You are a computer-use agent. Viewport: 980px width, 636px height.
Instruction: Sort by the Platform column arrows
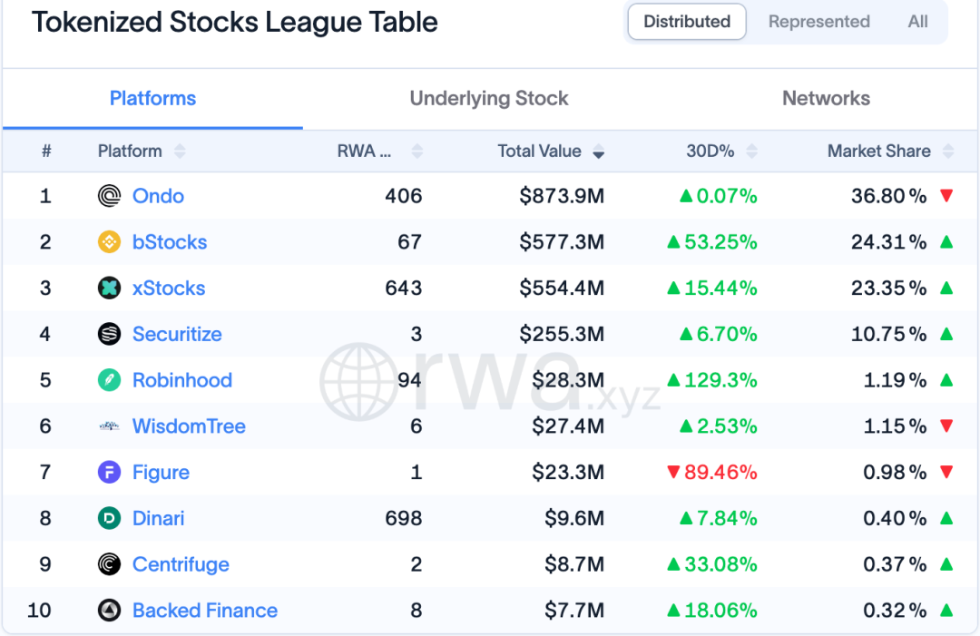pyautogui.click(x=180, y=152)
